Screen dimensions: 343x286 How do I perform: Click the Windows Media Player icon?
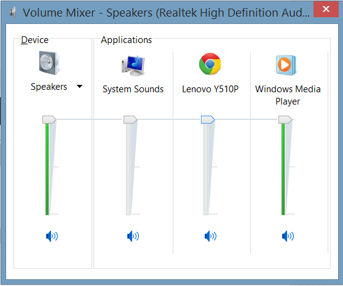[286, 65]
